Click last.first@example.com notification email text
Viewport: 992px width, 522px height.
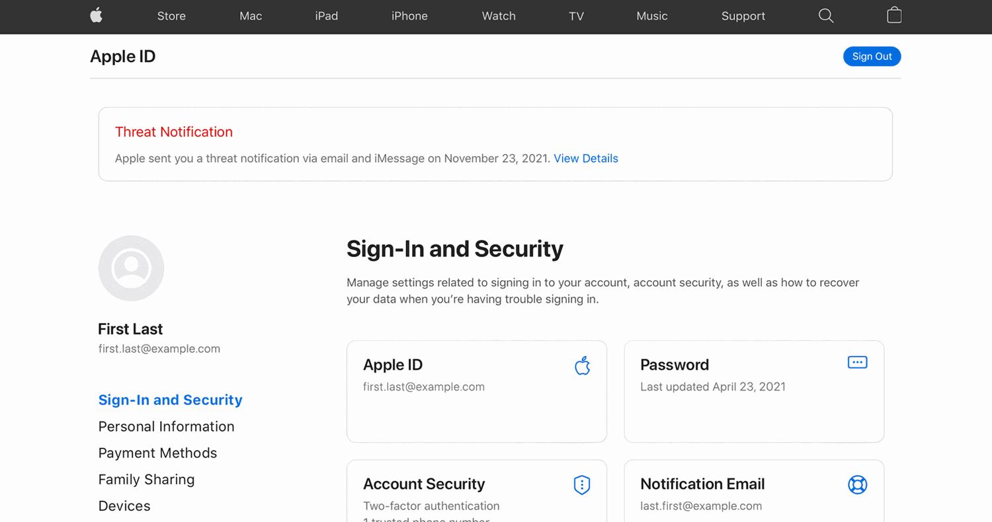(701, 506)
